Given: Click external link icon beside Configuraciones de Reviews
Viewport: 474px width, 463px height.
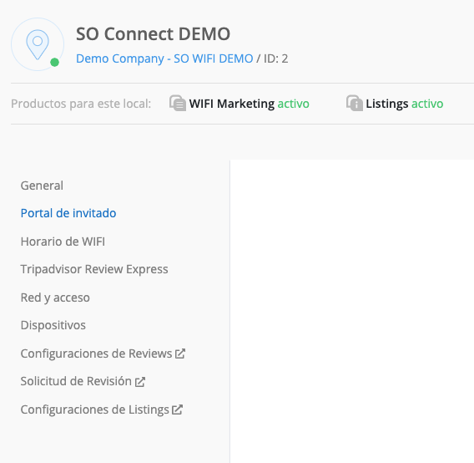Looking at the screenshot, I should click(180, 354).
